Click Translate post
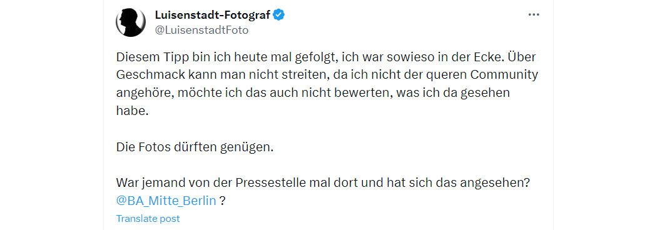The image size is (657, 230). tap(148, 218)
